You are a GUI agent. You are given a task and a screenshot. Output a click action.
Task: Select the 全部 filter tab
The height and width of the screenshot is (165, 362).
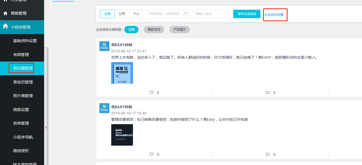click(107, 14)
